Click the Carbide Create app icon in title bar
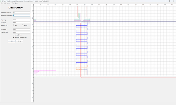The image size is (176, 105). [x=1, y=1]
